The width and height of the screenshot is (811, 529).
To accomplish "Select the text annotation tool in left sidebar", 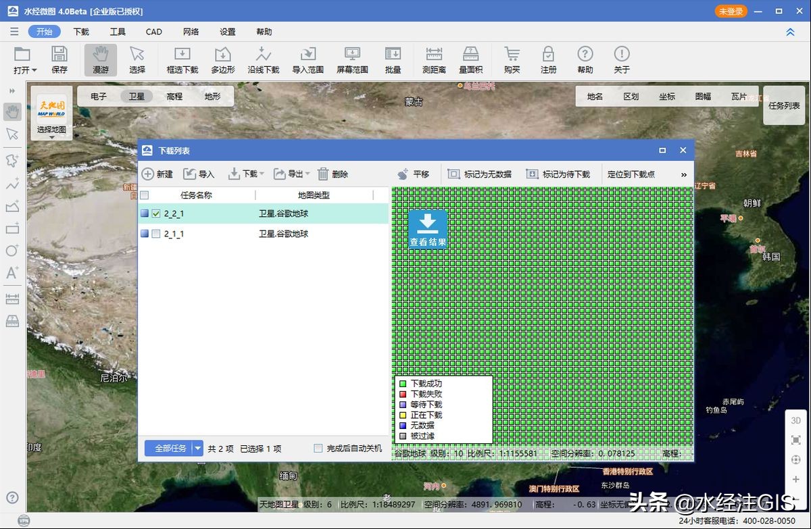I will [x=11, y=274].
